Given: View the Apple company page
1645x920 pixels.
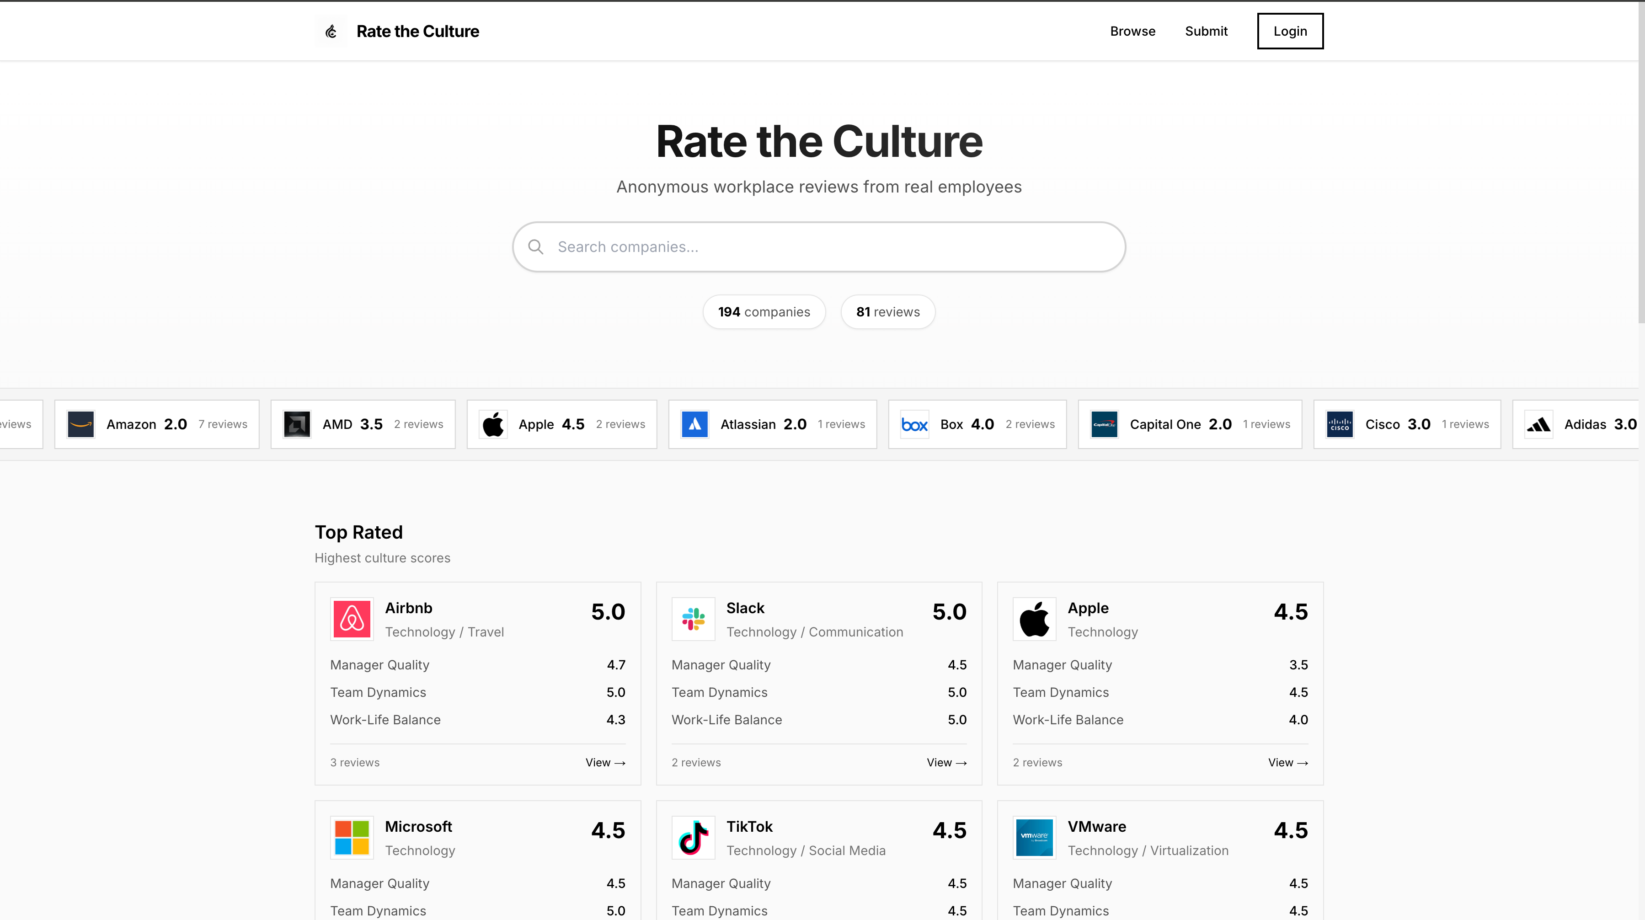Looking at the screenshot, I should pos(1288,762).
